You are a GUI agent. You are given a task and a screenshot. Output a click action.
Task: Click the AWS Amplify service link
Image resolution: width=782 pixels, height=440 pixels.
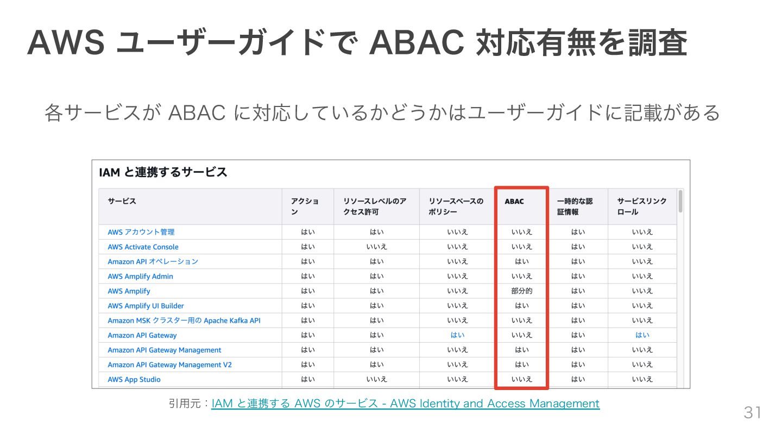point(129,291)
